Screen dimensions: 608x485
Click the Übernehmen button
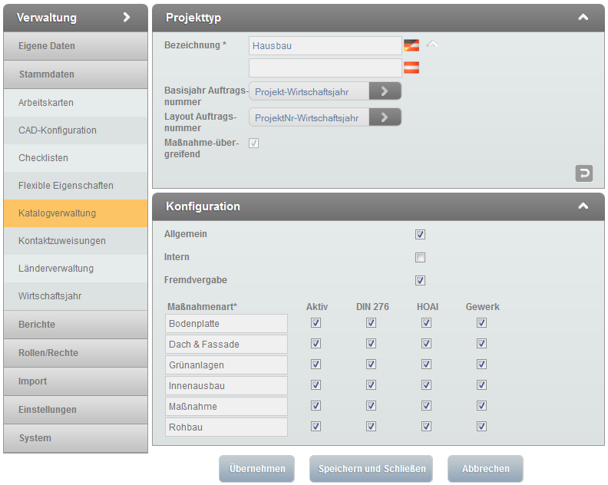[x=256, y=469]
